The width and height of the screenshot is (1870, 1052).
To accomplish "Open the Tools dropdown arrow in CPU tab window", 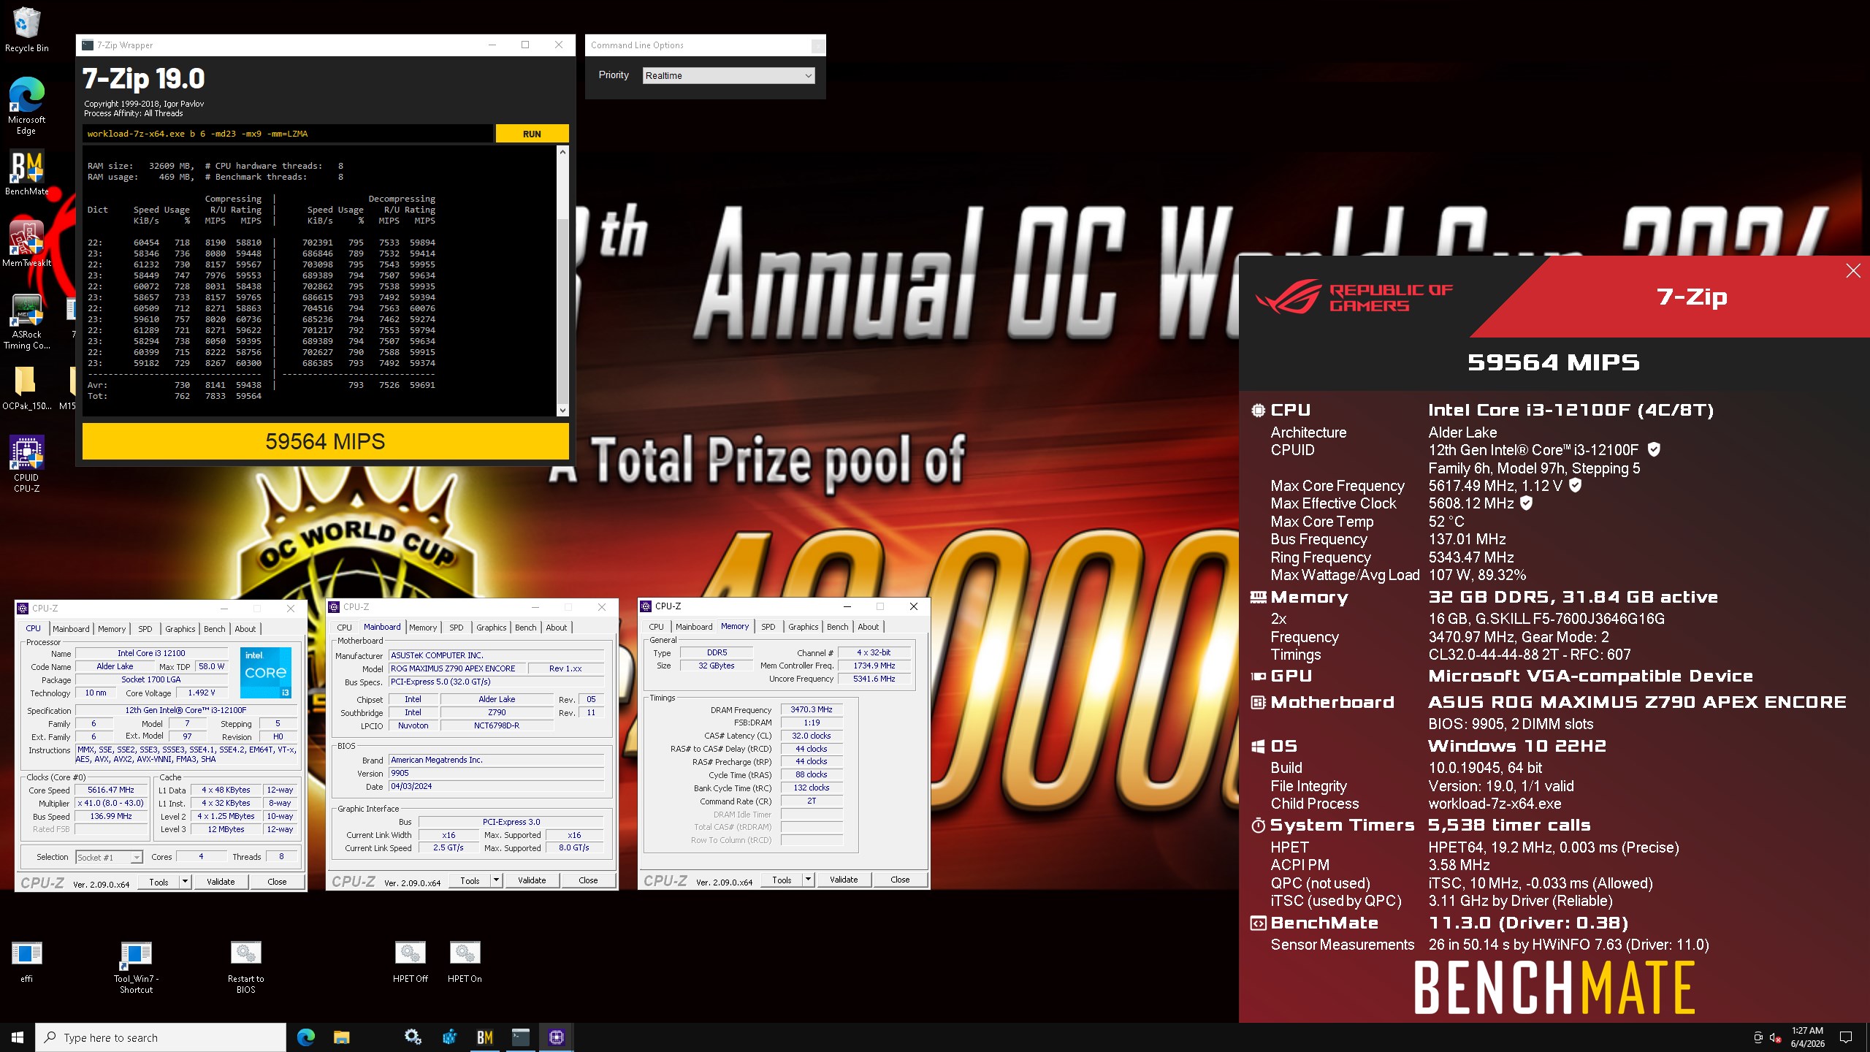I will (x=185, y=882).
